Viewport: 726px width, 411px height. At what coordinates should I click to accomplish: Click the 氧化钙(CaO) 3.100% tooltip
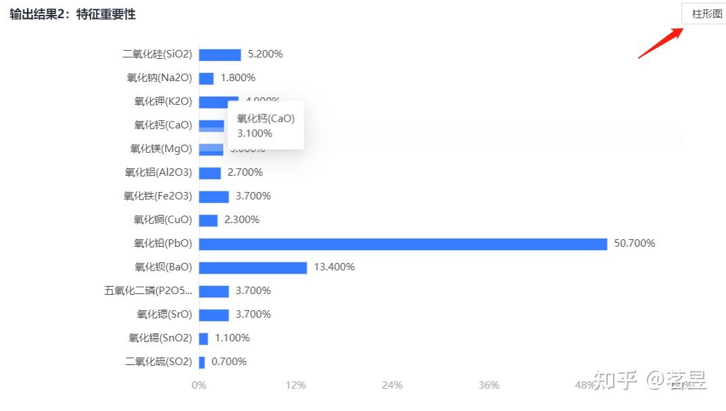[266, 126]
